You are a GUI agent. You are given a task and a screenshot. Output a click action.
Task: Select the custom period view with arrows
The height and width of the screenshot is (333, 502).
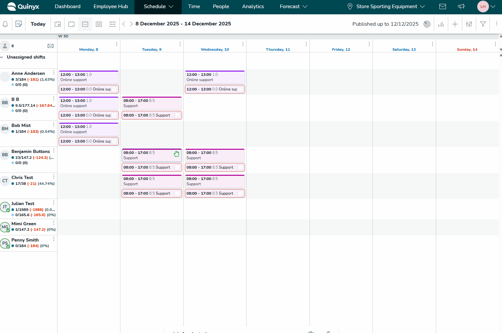(x=113, y=24)
